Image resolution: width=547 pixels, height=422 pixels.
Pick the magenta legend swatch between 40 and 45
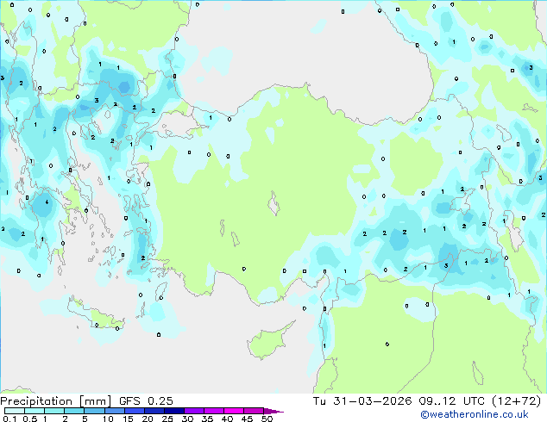click(x=234, y=411)
